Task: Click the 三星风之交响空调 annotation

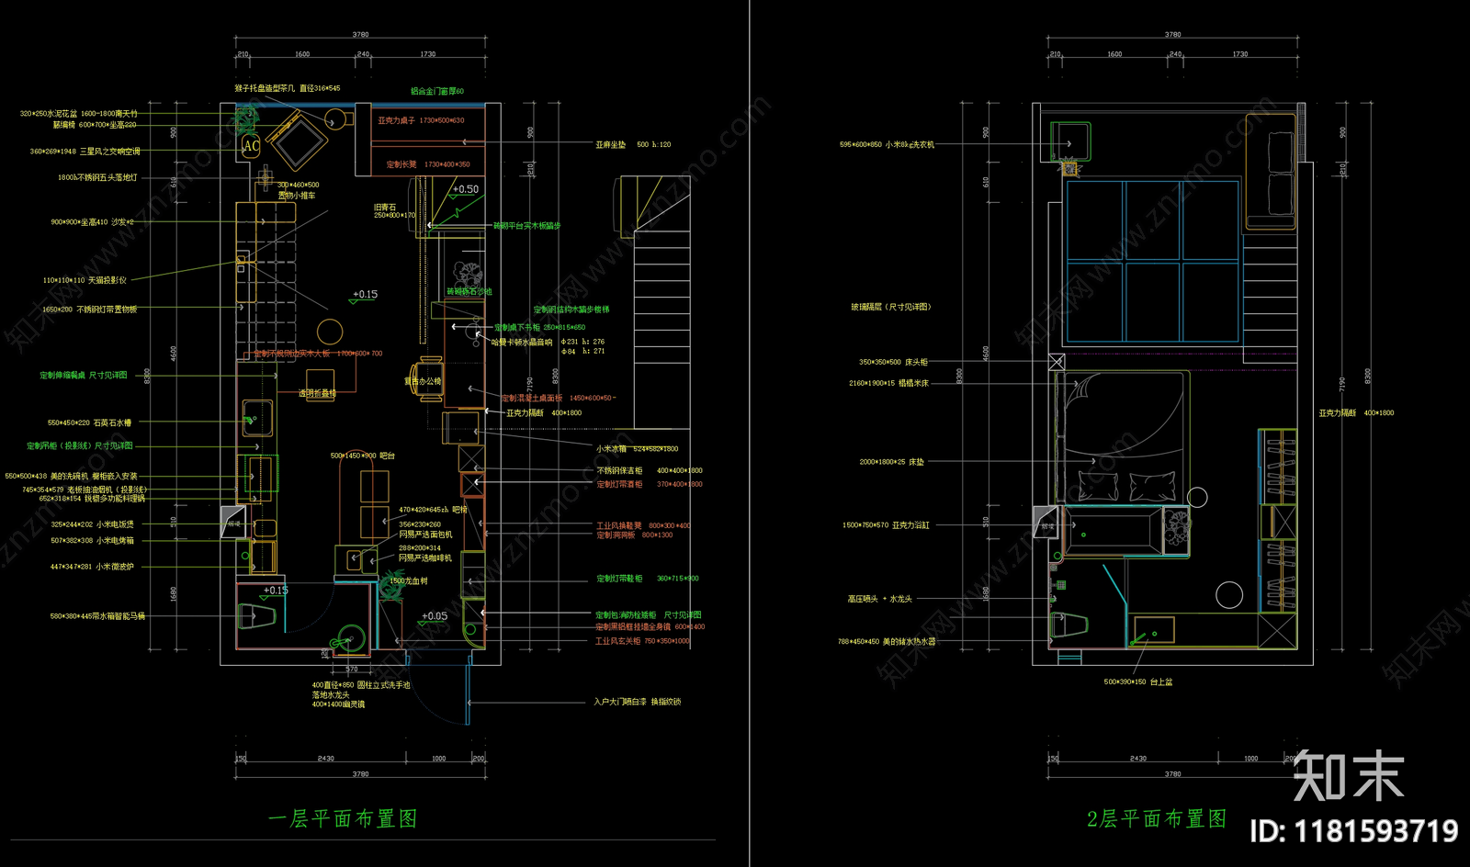Action: pos(85,152)
